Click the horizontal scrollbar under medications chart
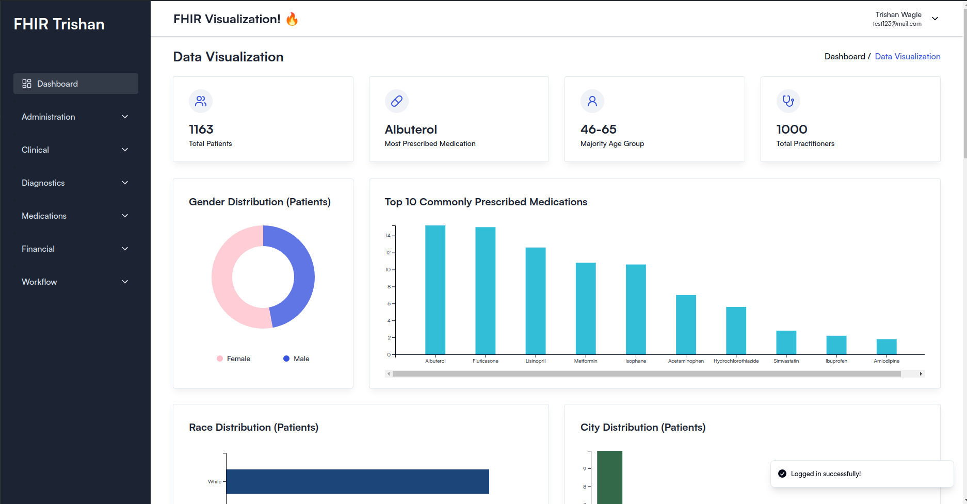Image resolution: width=967 pixels, height=504 pixels. click(x=647, y=373)
